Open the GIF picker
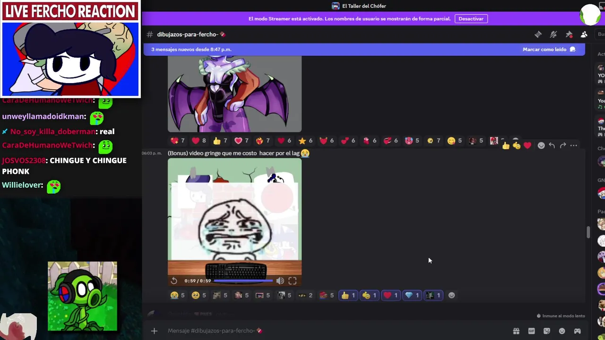The height and width of the screenshot is (340, 605). (x=531, y=331)
